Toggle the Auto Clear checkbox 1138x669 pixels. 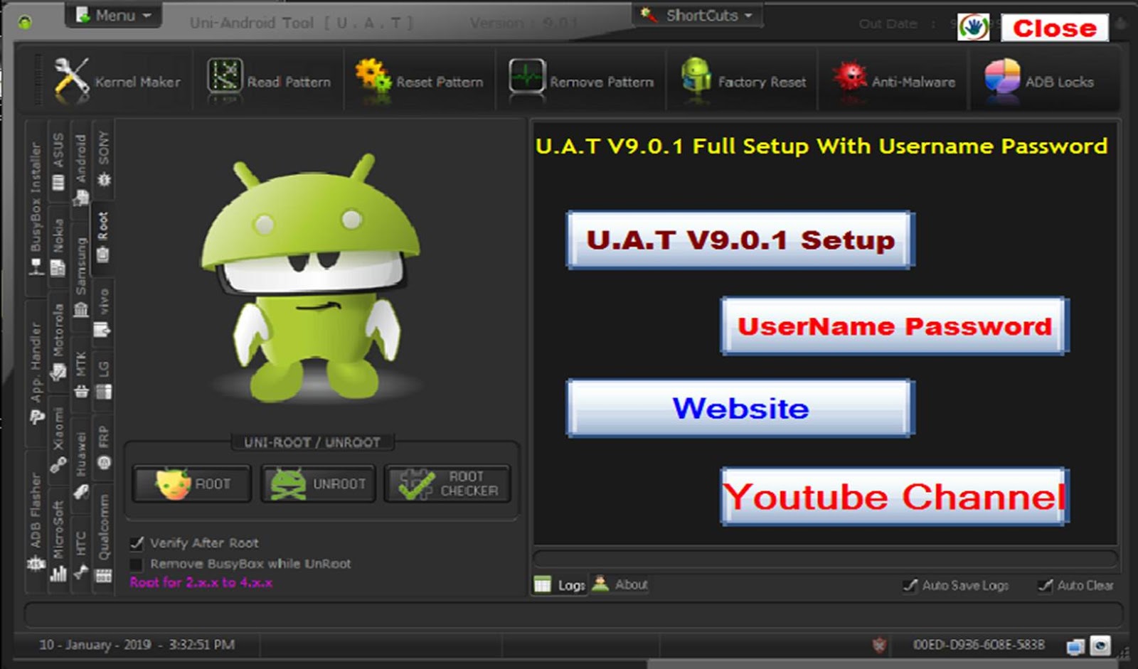coord(1045,585)
